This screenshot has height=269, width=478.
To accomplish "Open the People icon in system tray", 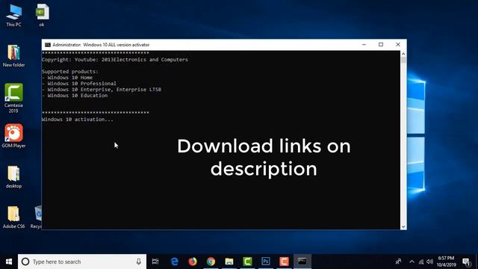I will [398, 262].
